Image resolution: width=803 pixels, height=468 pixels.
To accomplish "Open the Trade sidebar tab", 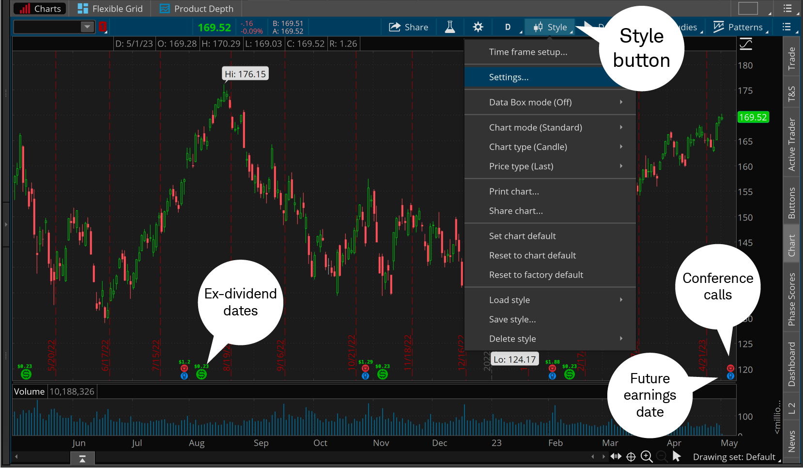I will coord(791,58).
